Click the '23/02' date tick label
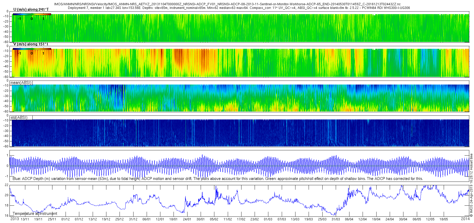The width and height of the screenshot is (474, 223). [255, 219]
